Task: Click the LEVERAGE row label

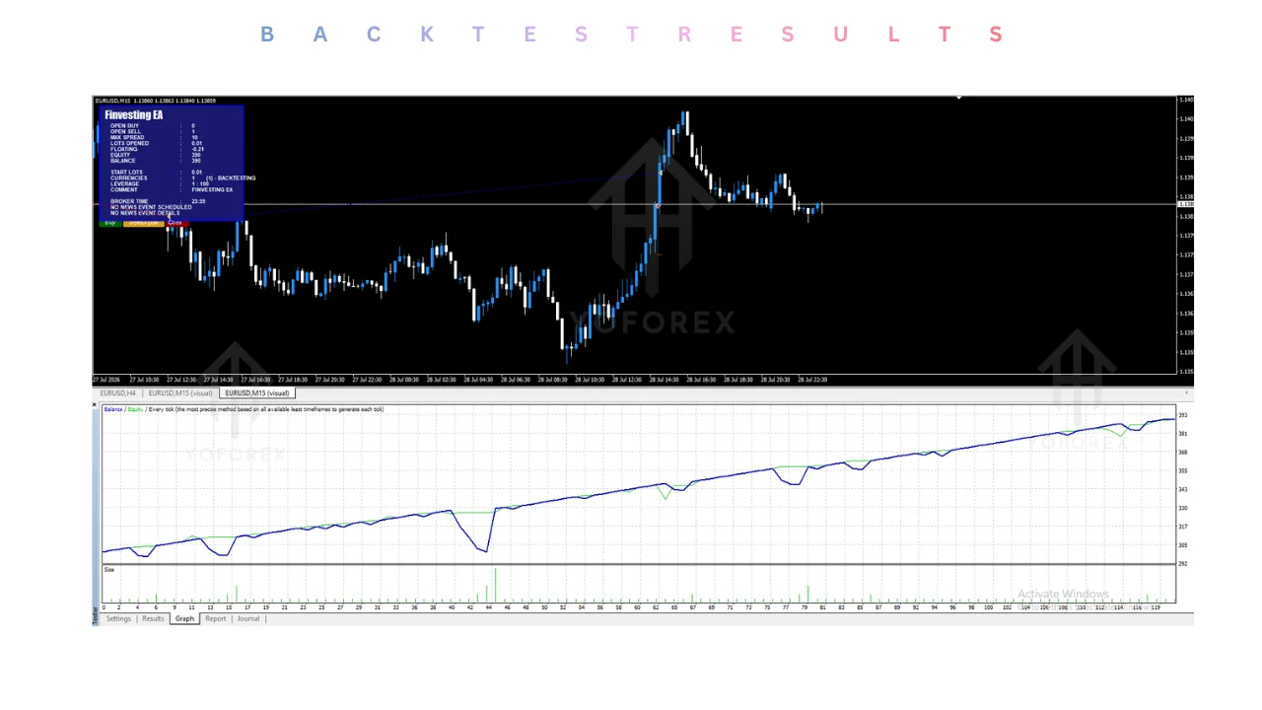Action: tap(124, 184)
